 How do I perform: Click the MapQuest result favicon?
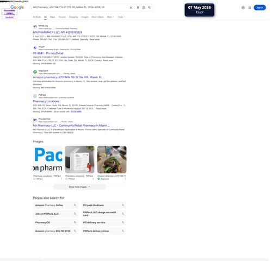[x=35, y=72]
